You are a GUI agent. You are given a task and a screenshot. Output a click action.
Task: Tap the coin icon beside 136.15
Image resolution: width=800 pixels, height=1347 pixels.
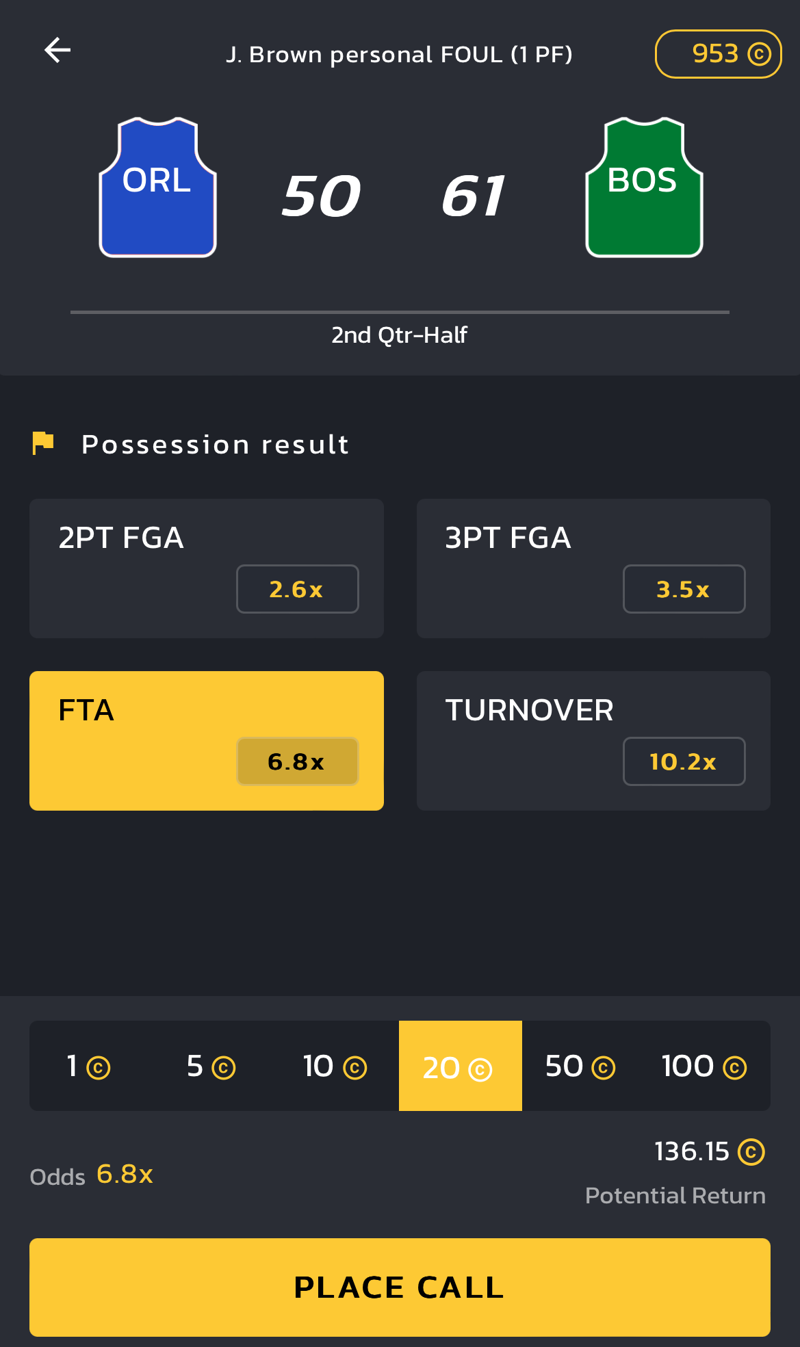[x=751, y=1151]
